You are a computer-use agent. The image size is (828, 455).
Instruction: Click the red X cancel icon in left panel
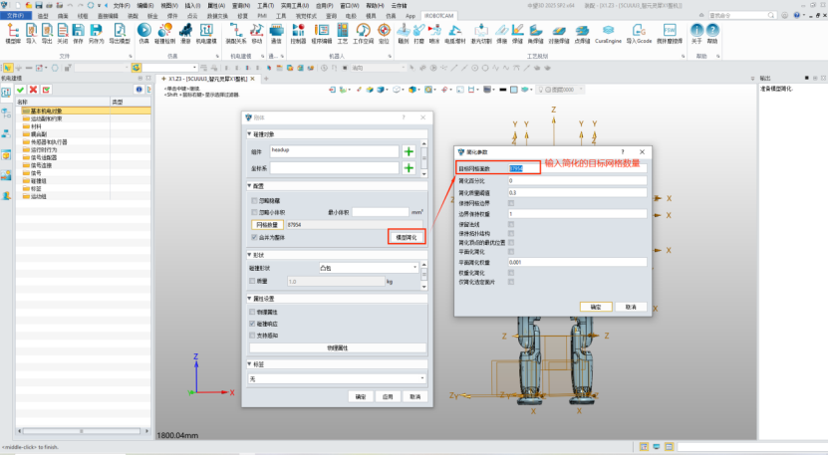point(33,91)
